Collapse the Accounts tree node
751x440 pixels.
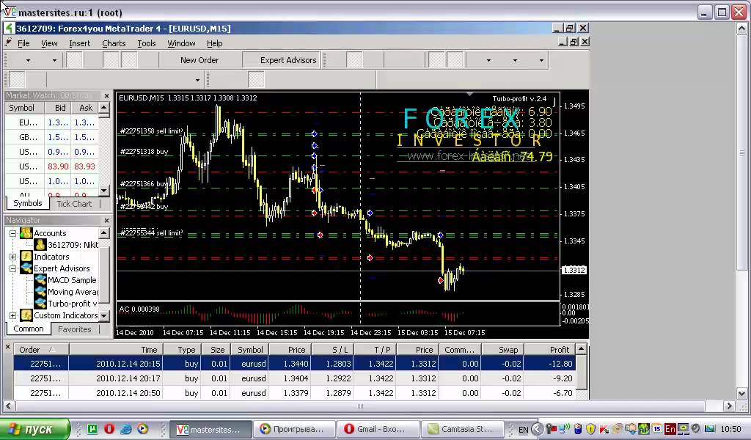coord(13,233)
